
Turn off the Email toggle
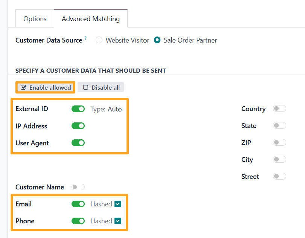pos(78,204)
